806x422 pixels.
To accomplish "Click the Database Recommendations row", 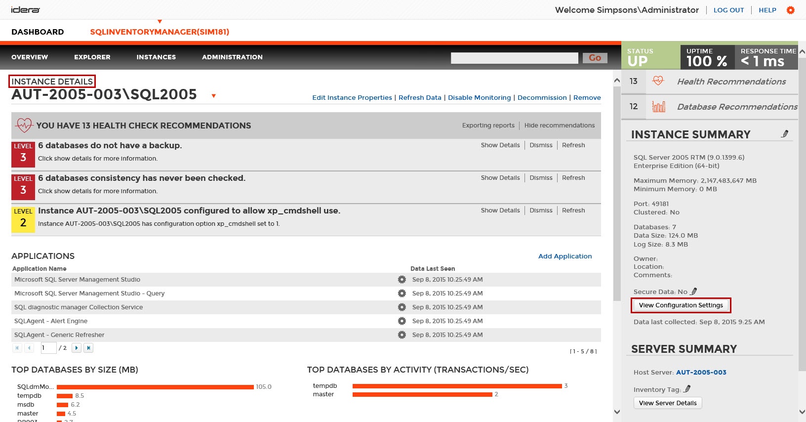I will click(x=710, y=107).
